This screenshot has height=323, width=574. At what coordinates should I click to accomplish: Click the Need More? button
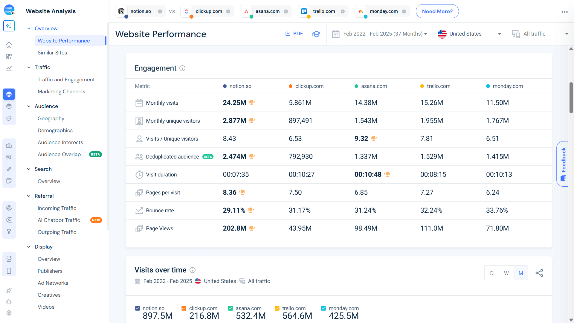437,11
